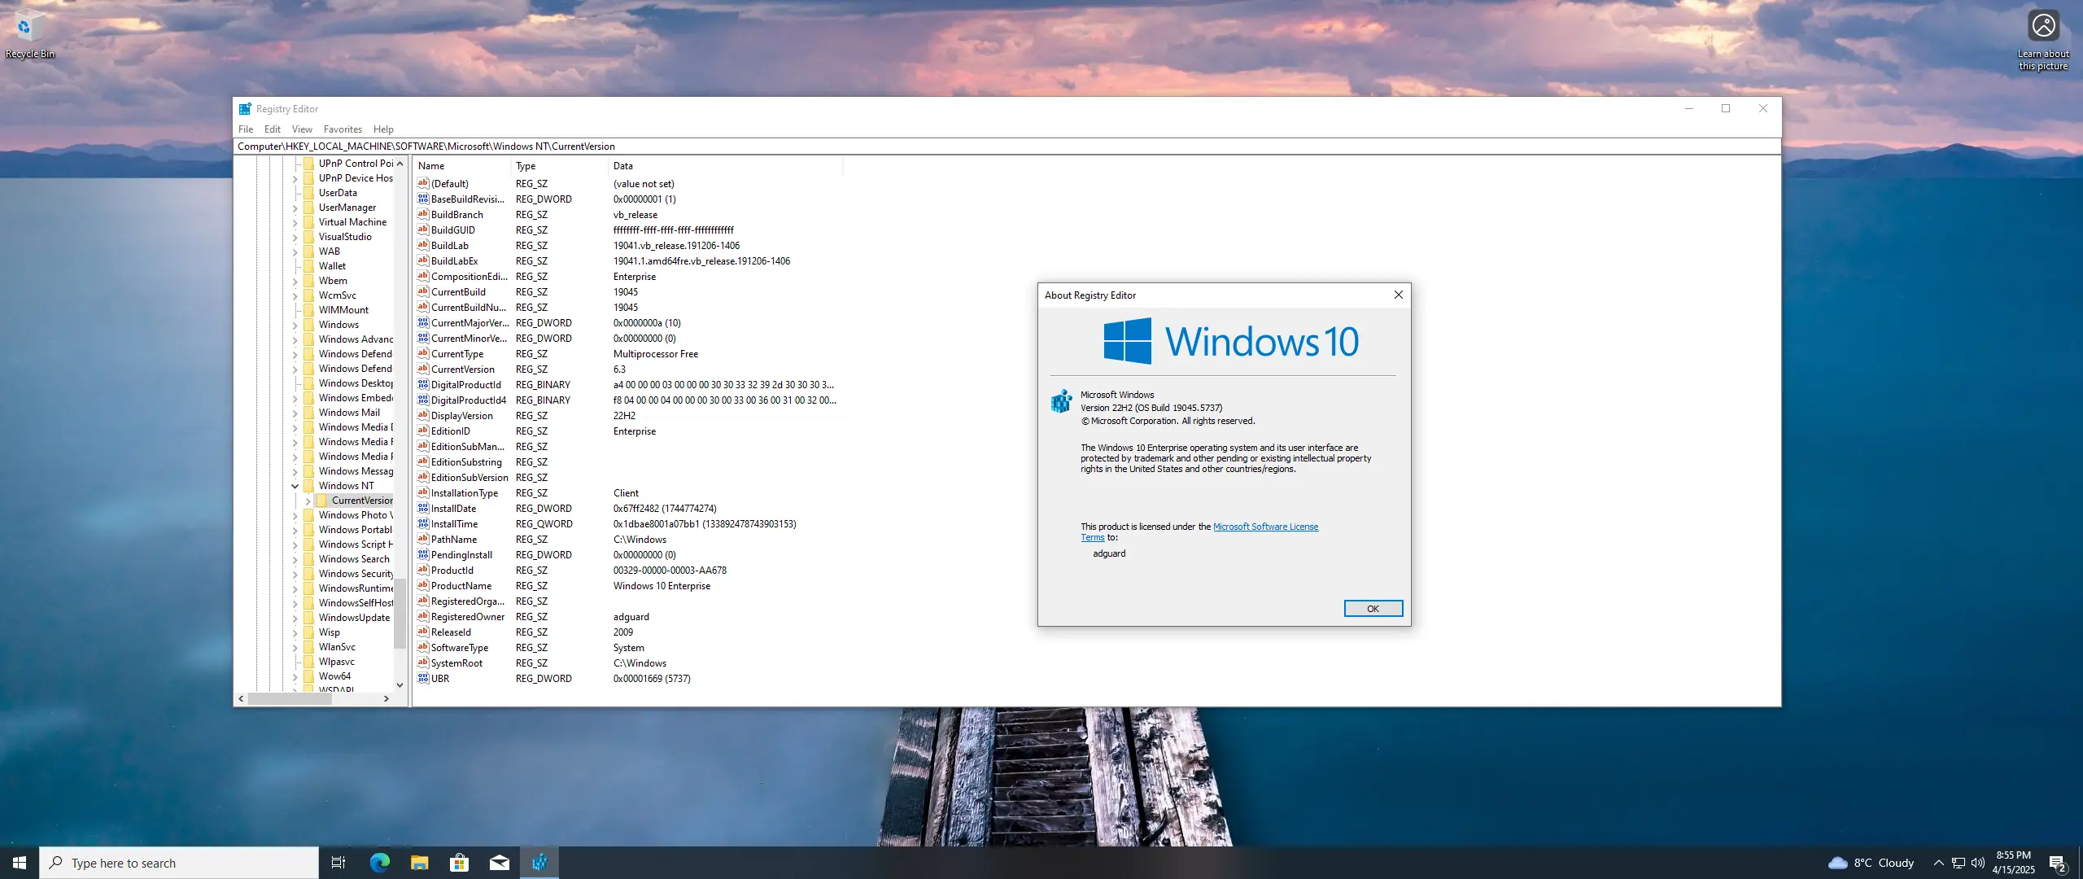Open Microsoft Edge from the taskbar
Viewport: 2083px width, 879px height.
coord(380,863)
